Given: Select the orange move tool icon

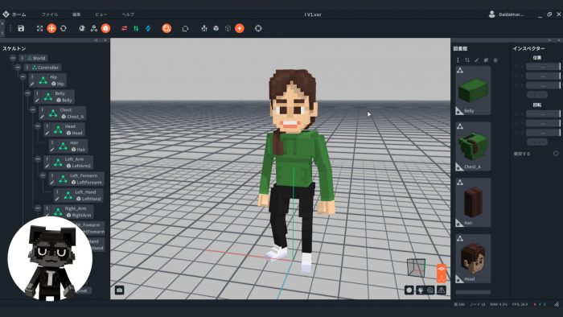Looking at the screenshot, I should (51, 28).
